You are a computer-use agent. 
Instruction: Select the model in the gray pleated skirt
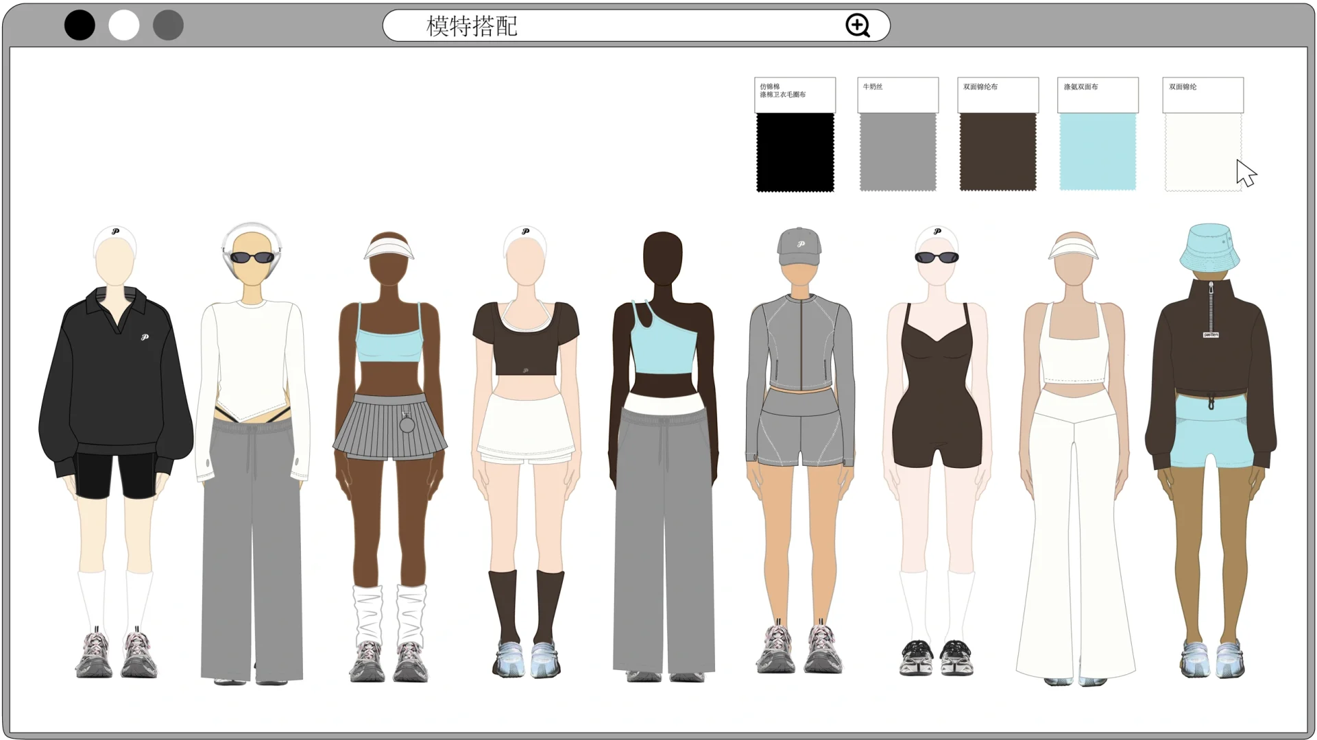(389, 456)
